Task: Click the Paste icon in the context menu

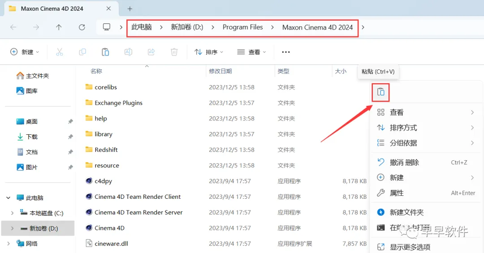Action: point(380,92)
